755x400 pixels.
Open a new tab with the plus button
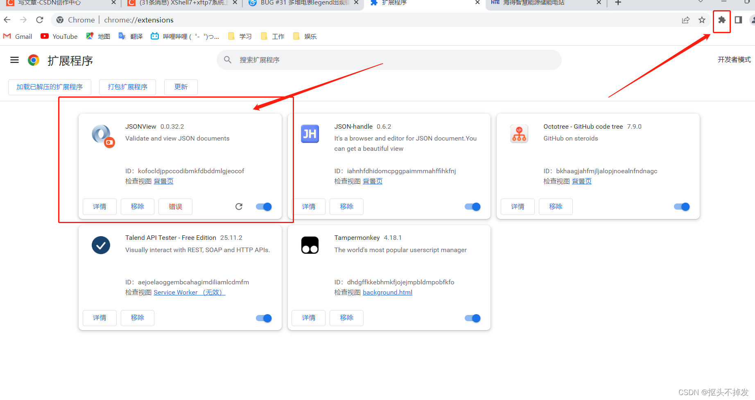coord(618,3)
